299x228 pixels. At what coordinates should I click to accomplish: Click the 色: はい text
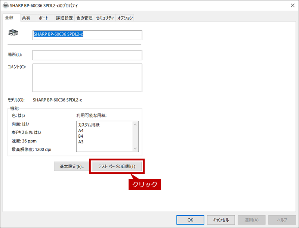[x=18, y=116]
